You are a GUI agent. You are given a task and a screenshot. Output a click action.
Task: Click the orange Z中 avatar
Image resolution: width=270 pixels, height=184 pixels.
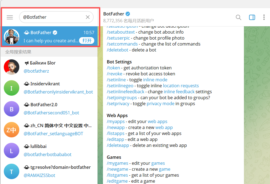11,130
